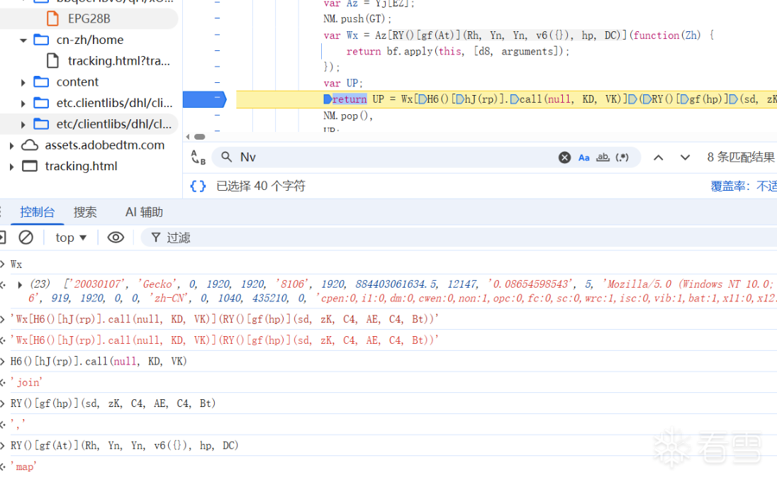This screenshot has width=777, height=485.
Task: Switch to the 控制台 tab
Action: click(37, 212)
